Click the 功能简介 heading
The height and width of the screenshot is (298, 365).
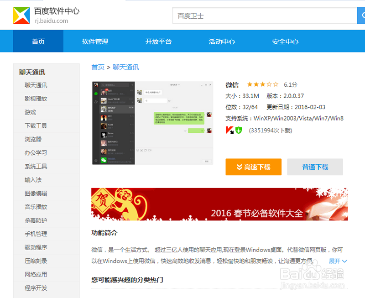(104, 233)
